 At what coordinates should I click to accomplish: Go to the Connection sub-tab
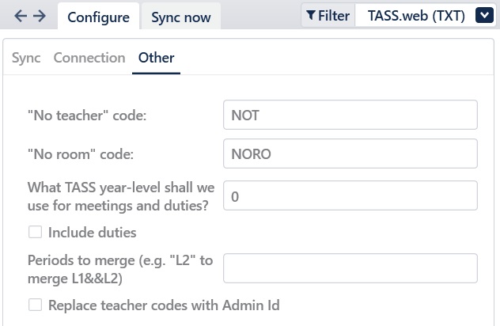[x=89, y=58]
